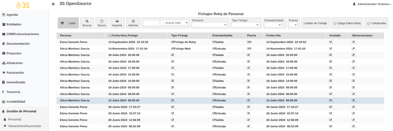
Task: Expand the Puerta filter dropdown
Action: (293, 25)
